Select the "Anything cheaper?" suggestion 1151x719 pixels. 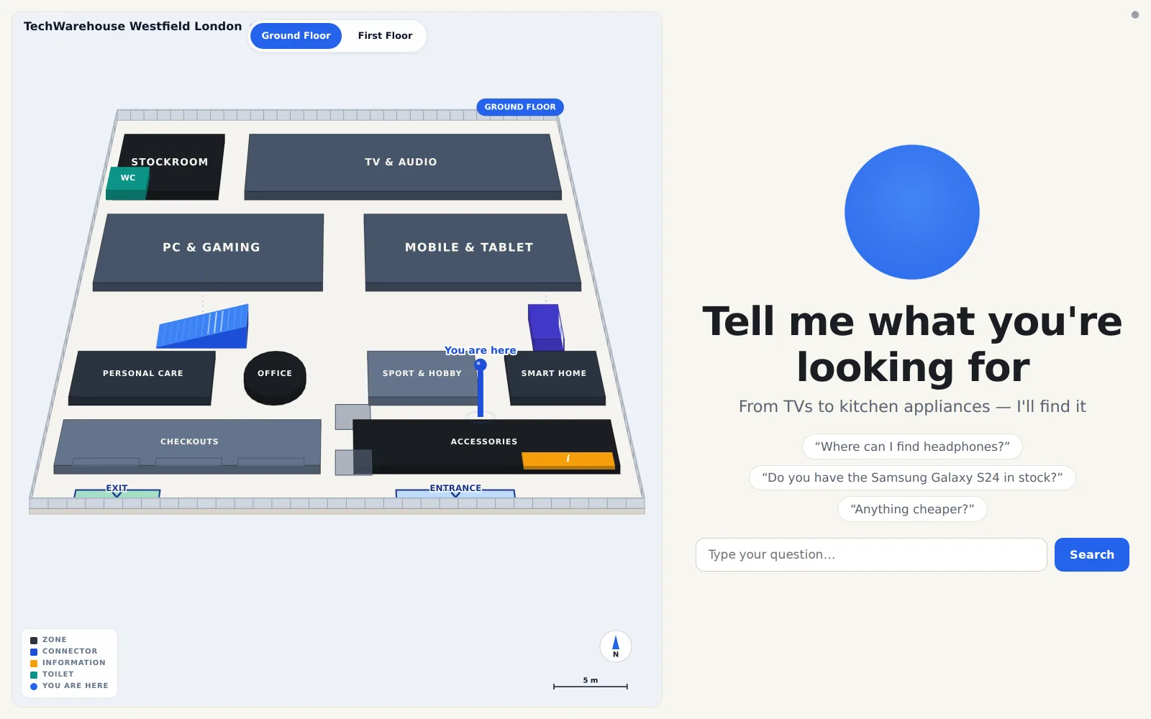(912, 509)
